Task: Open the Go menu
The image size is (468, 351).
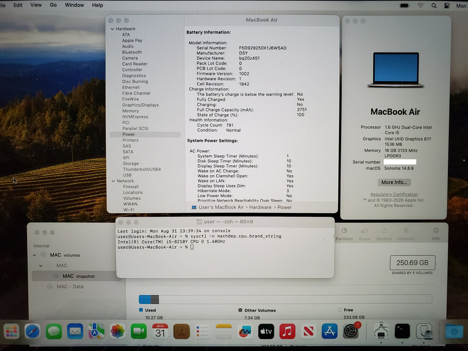Action: (53, 5)
